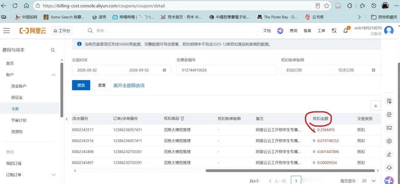Click the table horizontal scrollbar
The width and height of the screenshot is (400, 184).
(x=290, y=170)
